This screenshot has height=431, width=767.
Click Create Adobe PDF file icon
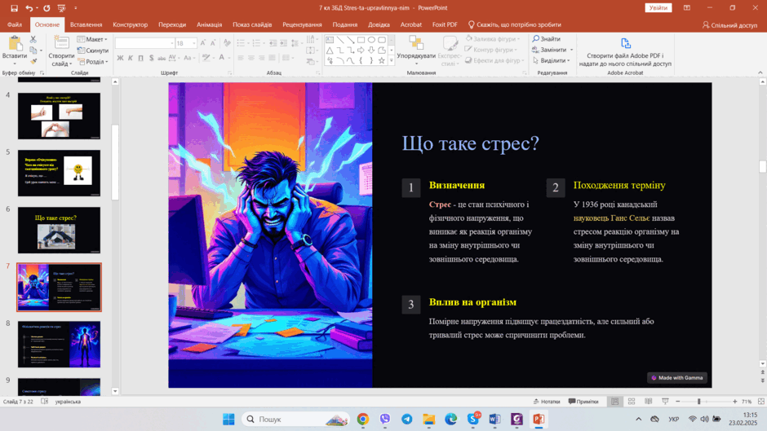[625, 43]
